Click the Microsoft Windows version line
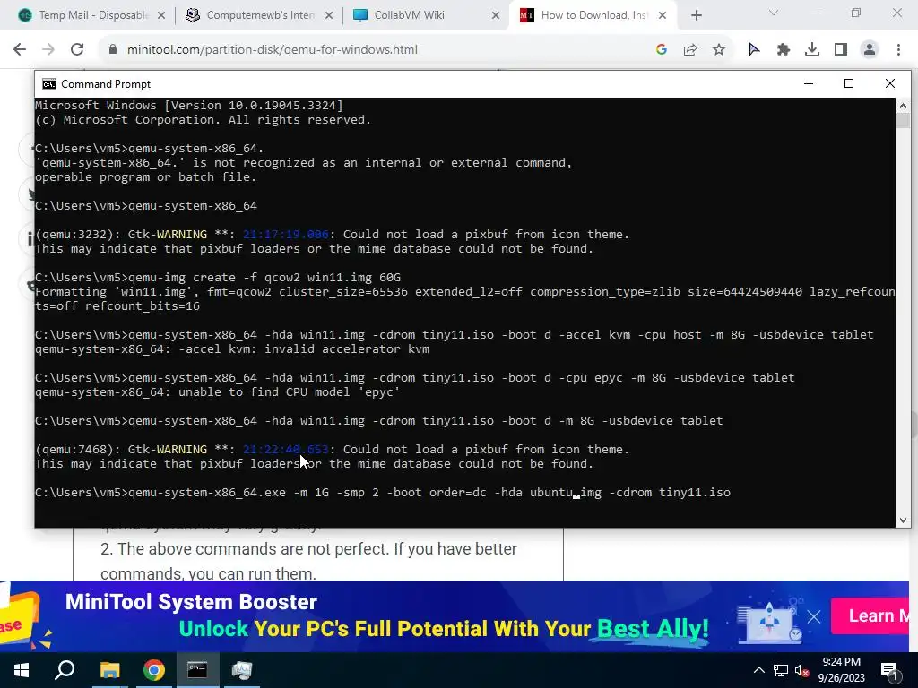Screen dimensions: 918x688 189,106
